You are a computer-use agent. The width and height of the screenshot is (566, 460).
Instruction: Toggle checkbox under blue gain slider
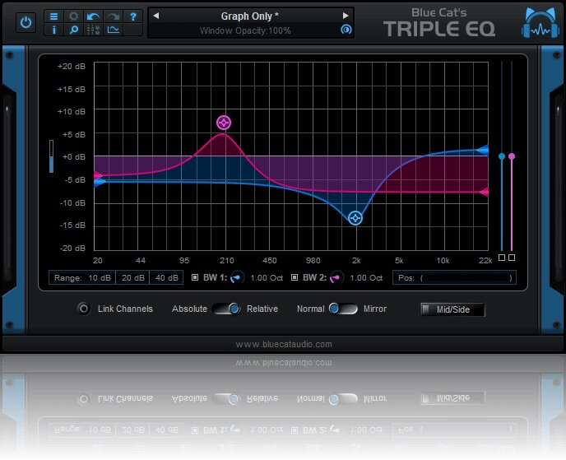(502, 258)
